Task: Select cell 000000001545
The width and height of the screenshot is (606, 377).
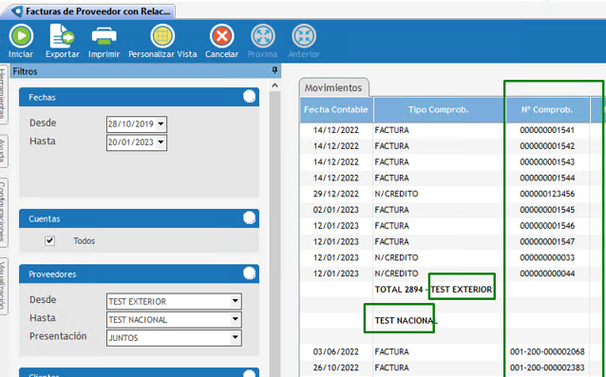Action: 547,210
